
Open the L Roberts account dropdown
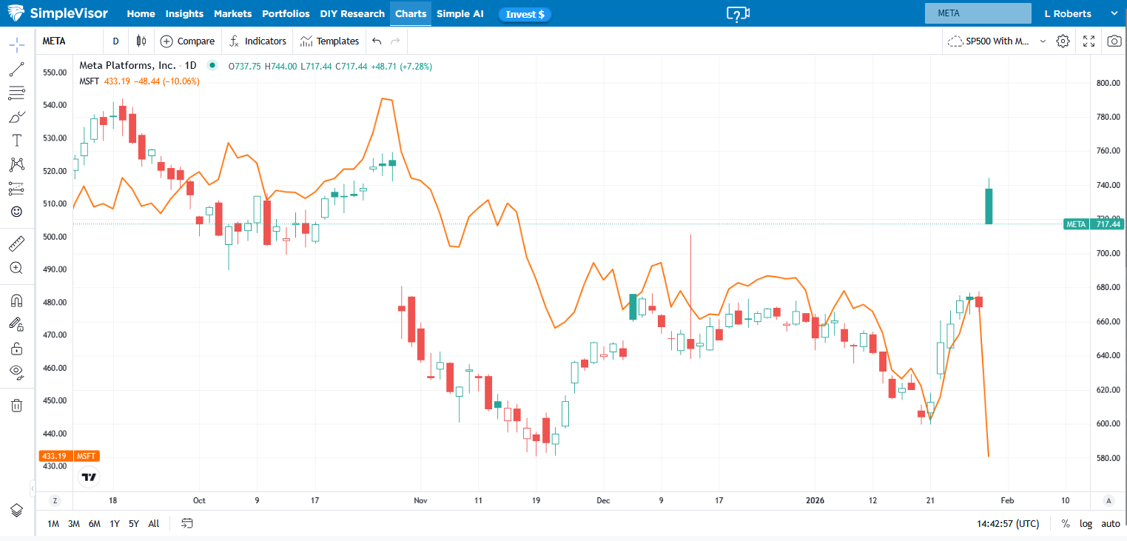1114,13
